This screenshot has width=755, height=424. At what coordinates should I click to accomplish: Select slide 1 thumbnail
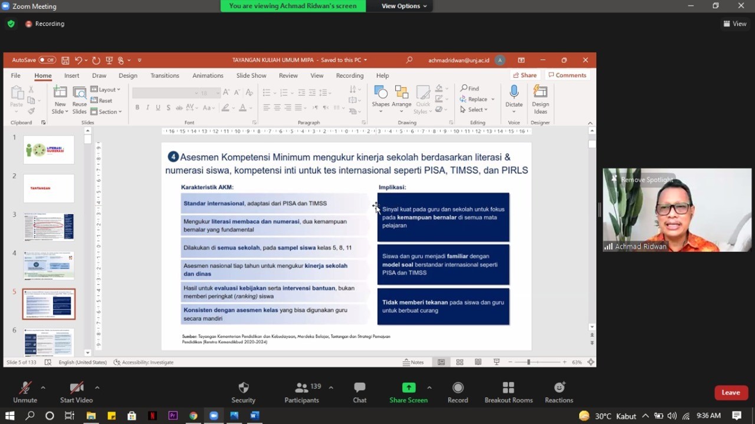click(x=49, y=150)
